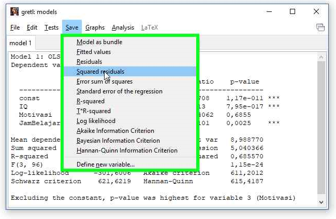
Task: Click the gretl application icon in title bar
Action: tap(14, 11)
